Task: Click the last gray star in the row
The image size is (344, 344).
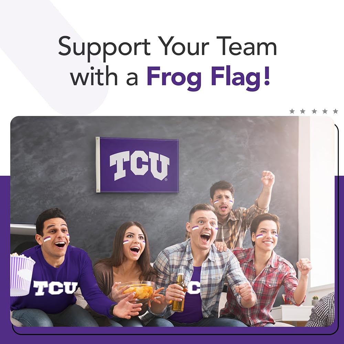Action: [x=335, y=111]
